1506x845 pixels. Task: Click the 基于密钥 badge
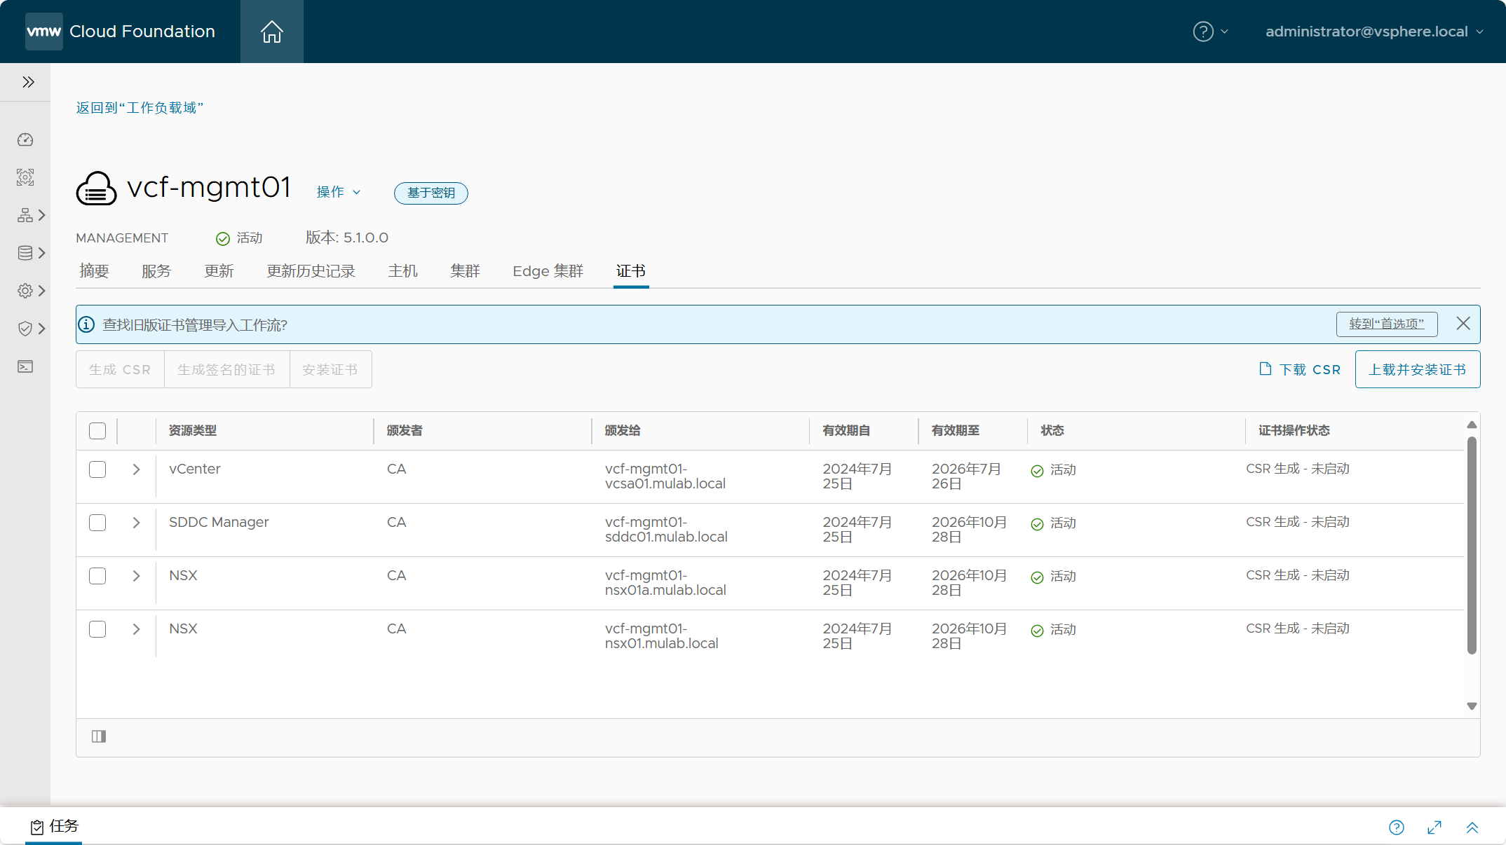(x=431, y=193)
